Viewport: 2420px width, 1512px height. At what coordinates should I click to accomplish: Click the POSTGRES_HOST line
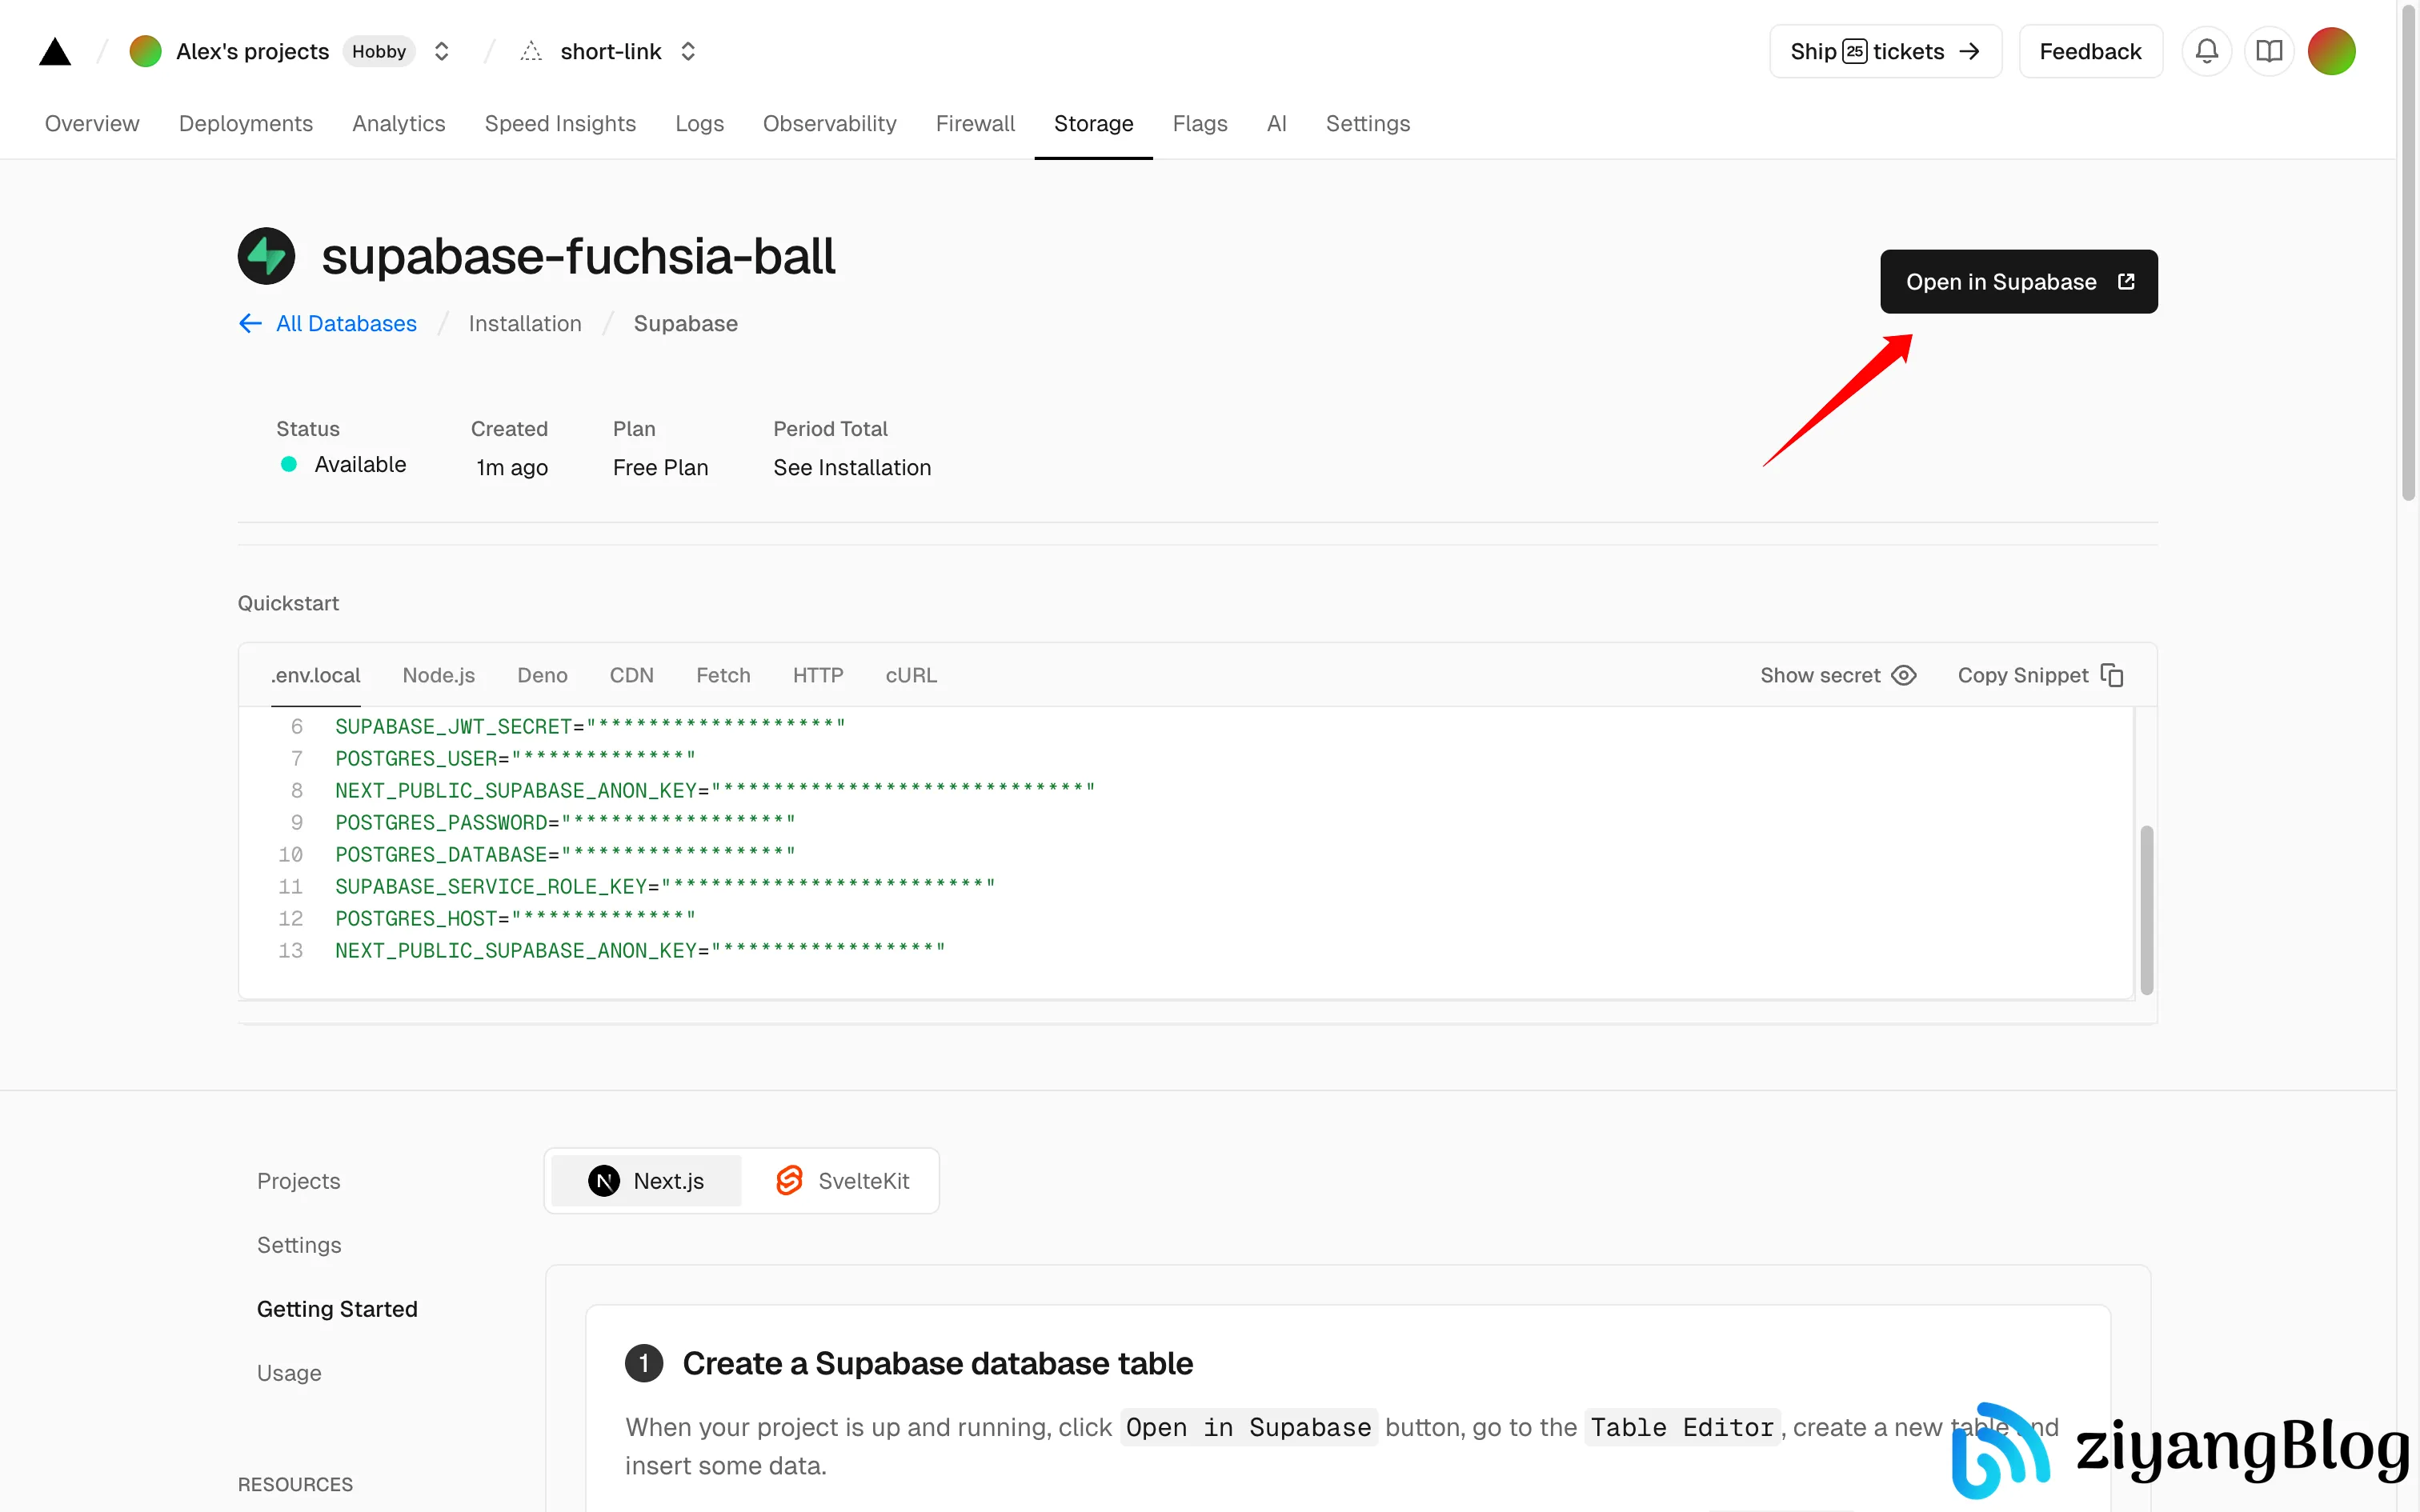click(515, 919)
